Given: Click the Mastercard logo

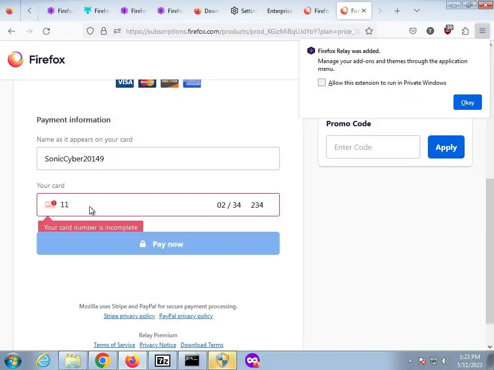Looking at the screenshot, I should [147, 83].
